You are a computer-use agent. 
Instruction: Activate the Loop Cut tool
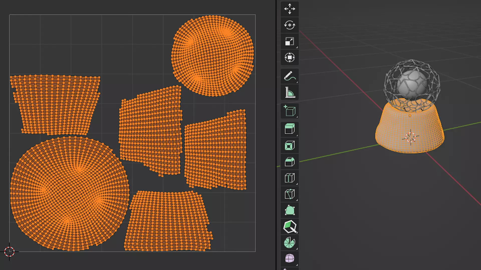pos(290,178)
